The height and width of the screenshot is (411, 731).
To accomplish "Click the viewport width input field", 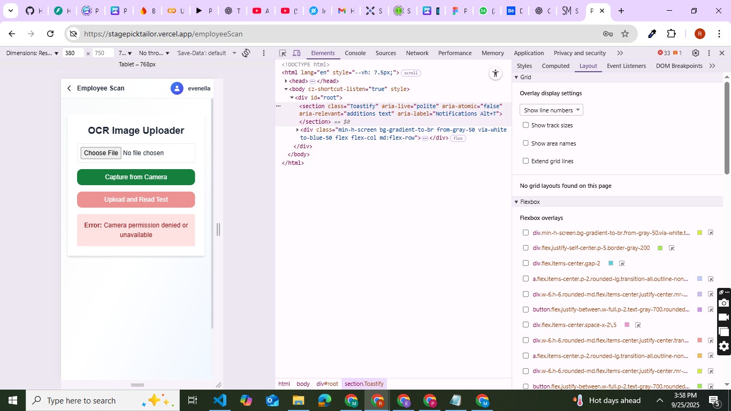I will point(72,53).
